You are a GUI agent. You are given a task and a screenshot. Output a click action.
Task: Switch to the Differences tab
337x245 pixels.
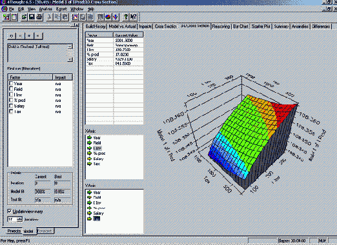(x=321, y=26)
